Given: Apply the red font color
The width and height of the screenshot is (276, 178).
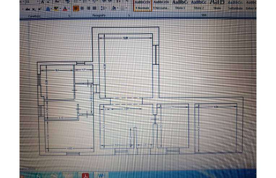Looking at the screenshot, I should [65, 8].
